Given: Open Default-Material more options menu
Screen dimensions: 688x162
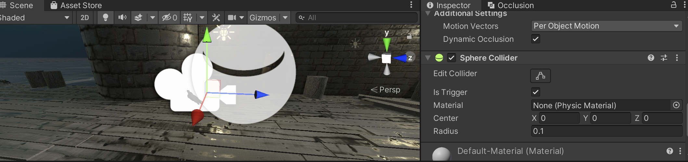Looking at the screenshot, I should point(680,151).
